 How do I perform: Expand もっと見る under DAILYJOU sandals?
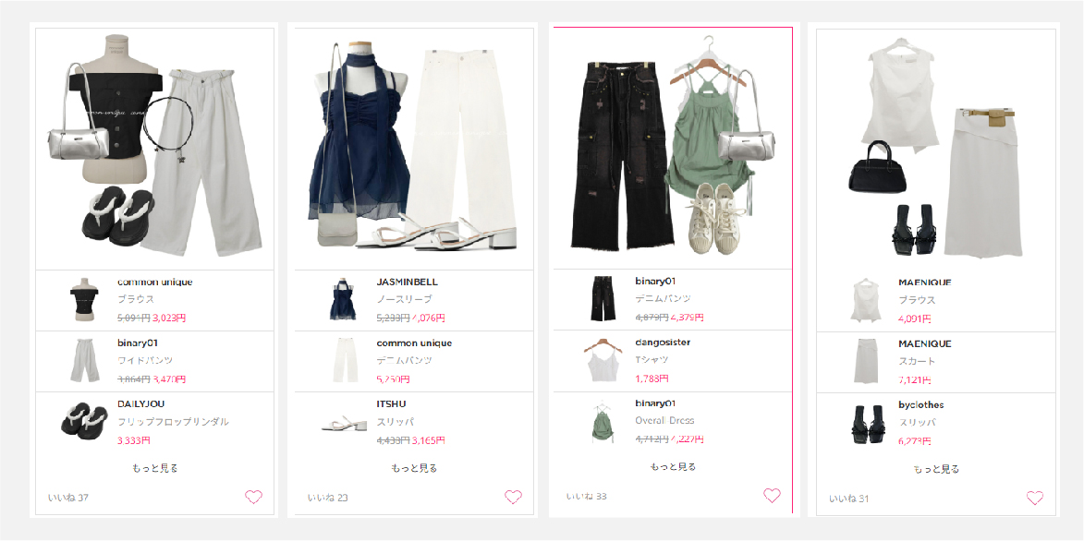(x=155, y=468)
